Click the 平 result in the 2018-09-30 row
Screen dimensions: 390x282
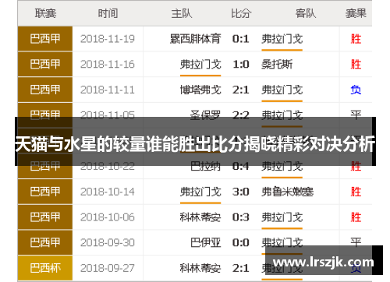pyautogui.click(x=356, y=242)
